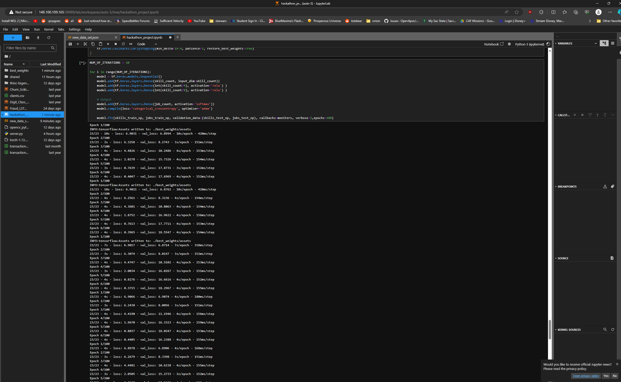Remove all breakpoints icon

pyautogui.click(x=613, y=186)
